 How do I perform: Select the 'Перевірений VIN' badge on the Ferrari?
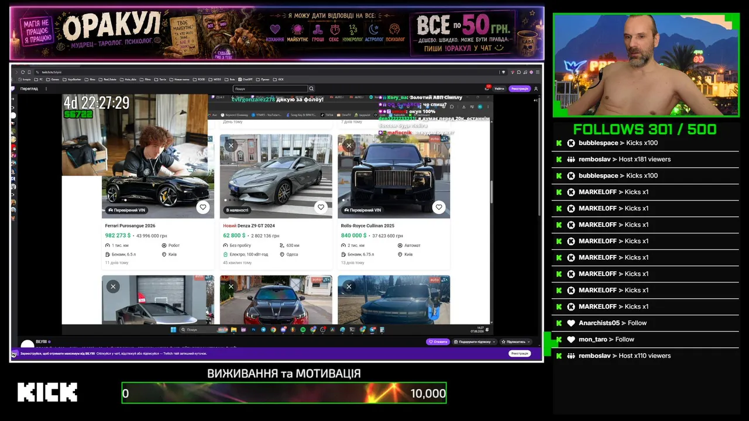point(126,210)
